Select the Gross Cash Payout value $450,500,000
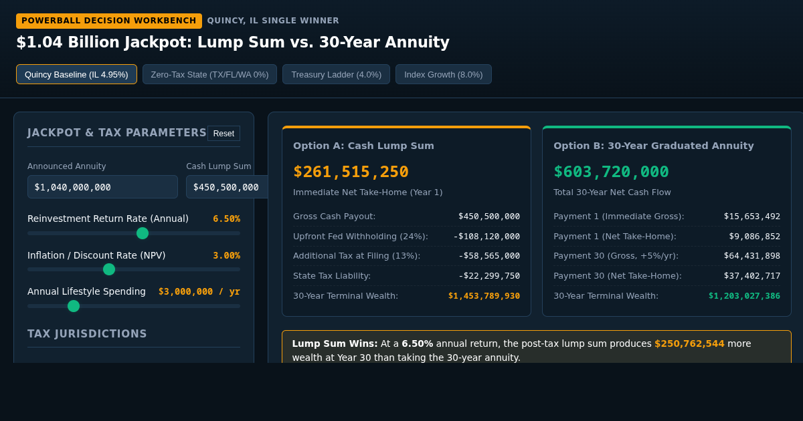The width and height of the screenshot is (803, 421). [489, 217]
